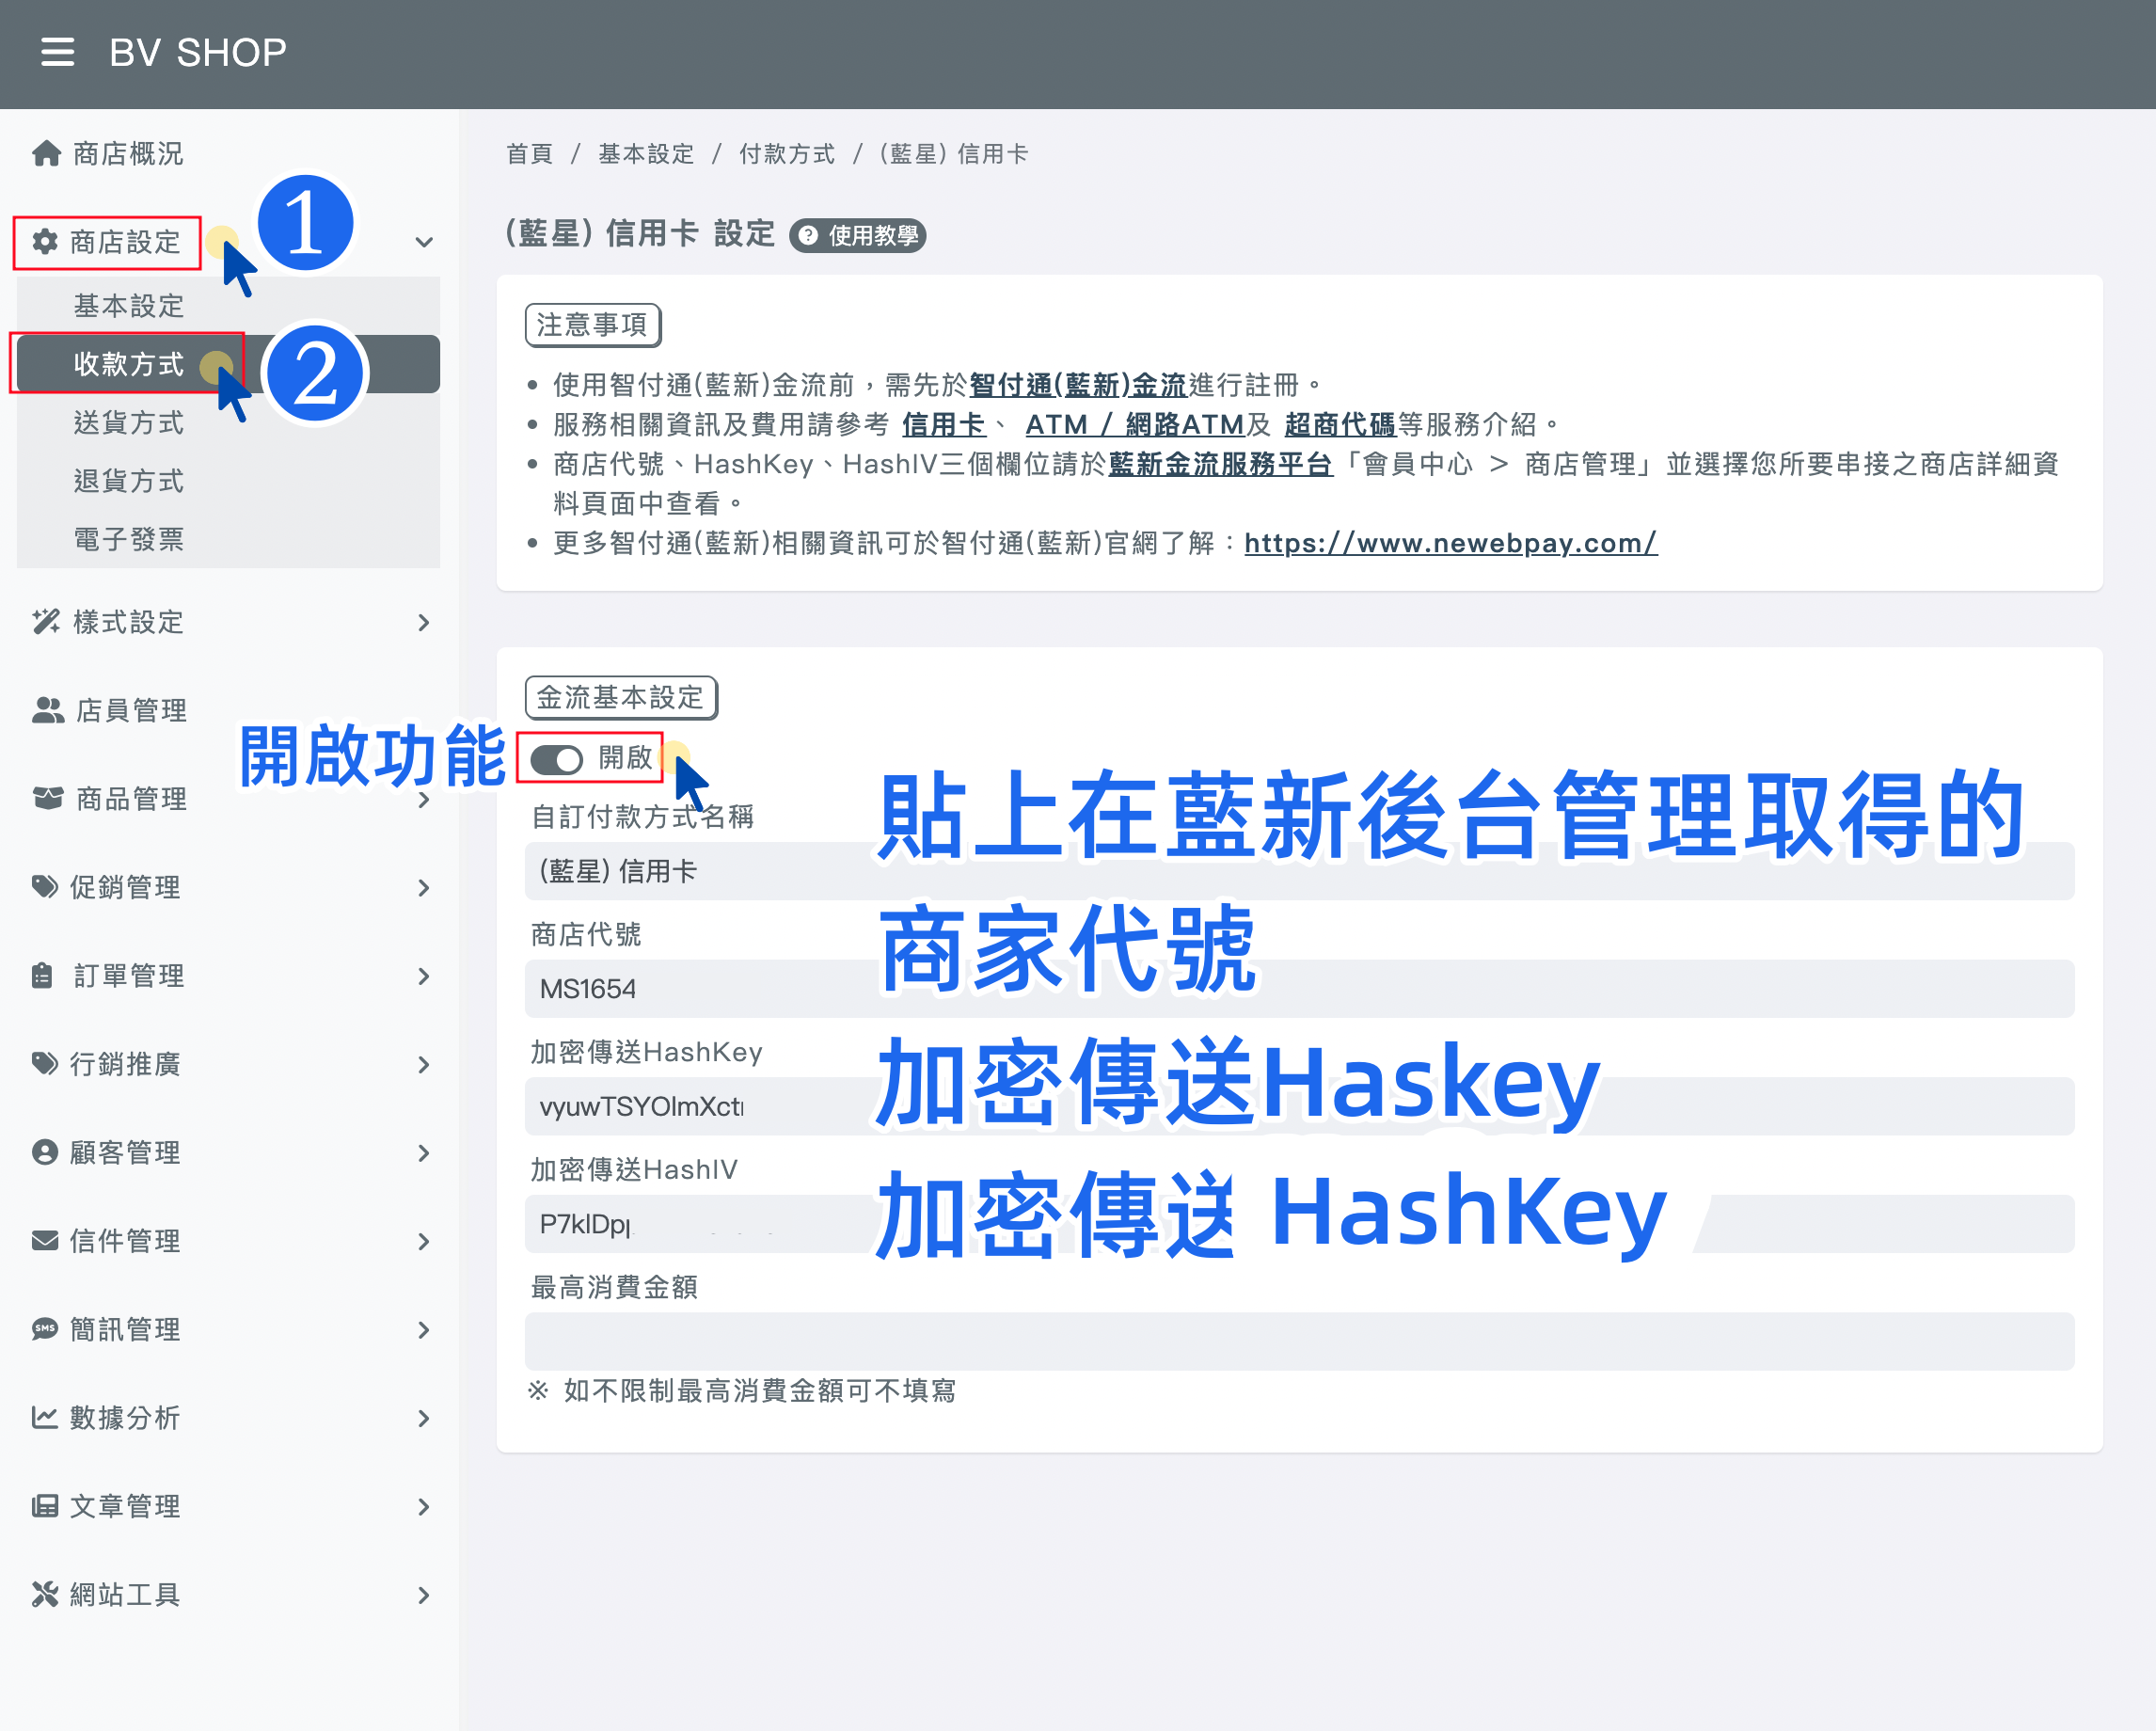This screenshot has width=2156, height=1731.
Task: Click the 使用教學 tutorial button
Action: [857, 235]
